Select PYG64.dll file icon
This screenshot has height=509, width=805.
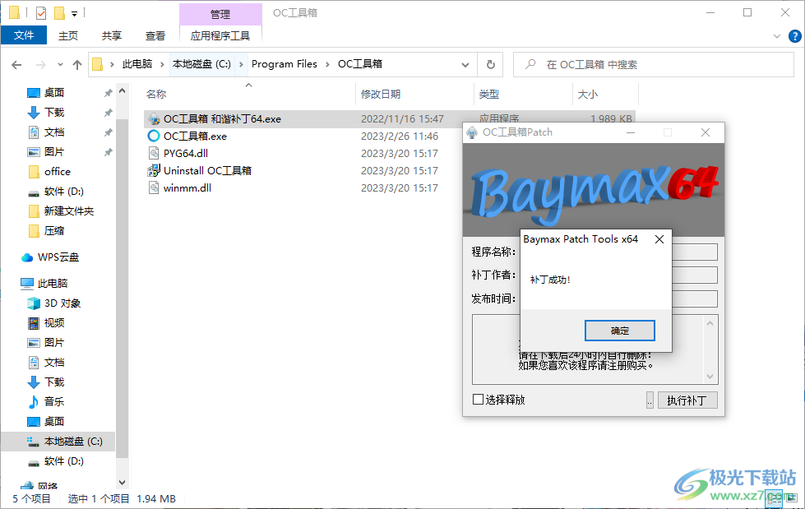click(x=154, y=154)
